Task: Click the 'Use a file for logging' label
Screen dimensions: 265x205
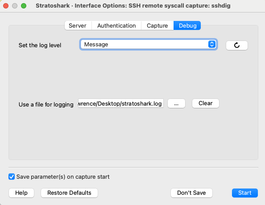Action: [46, 104]
